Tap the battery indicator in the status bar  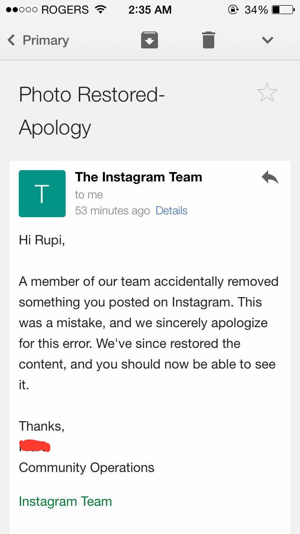pos(282,9)
